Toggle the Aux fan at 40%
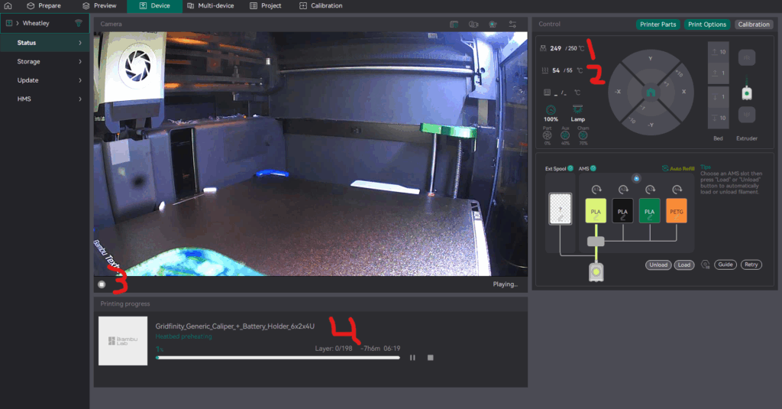 564,136
